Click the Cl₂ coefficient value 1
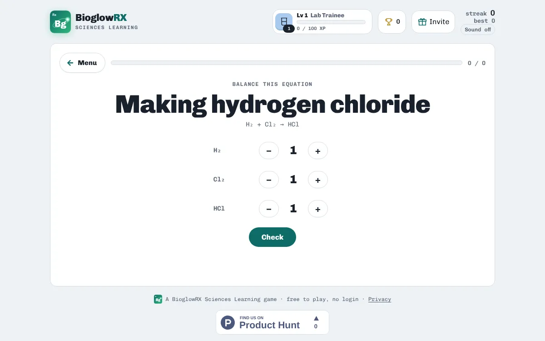545x341 pixels. point(293,180)
